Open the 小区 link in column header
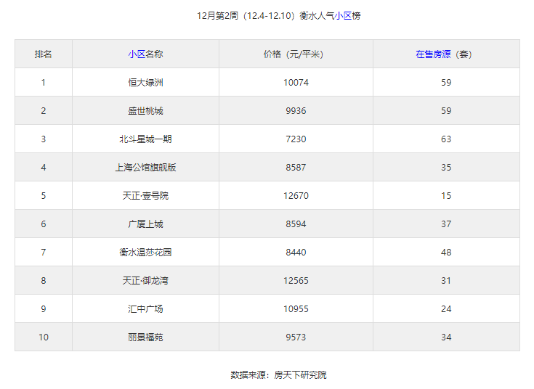This screenshot has width=534, height=389. [137, 54]
